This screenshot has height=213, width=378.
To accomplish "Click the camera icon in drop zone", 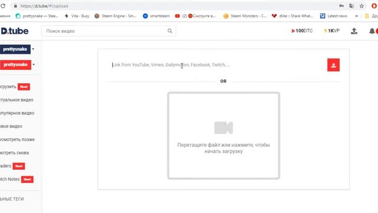I will [x=223, y=128].
